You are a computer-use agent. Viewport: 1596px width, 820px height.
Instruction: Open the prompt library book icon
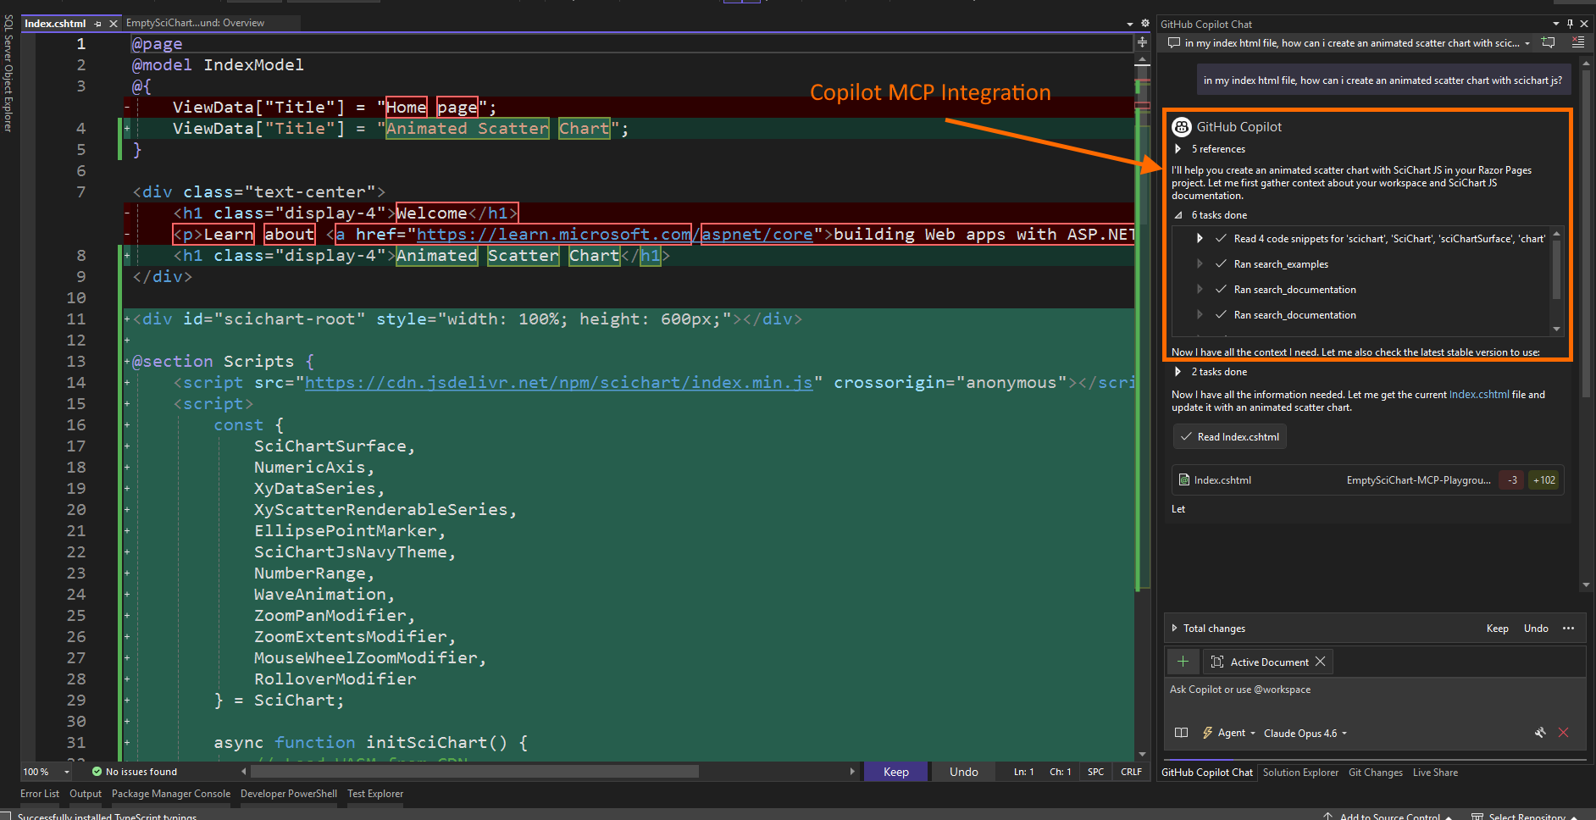(x=1182, y=733)
